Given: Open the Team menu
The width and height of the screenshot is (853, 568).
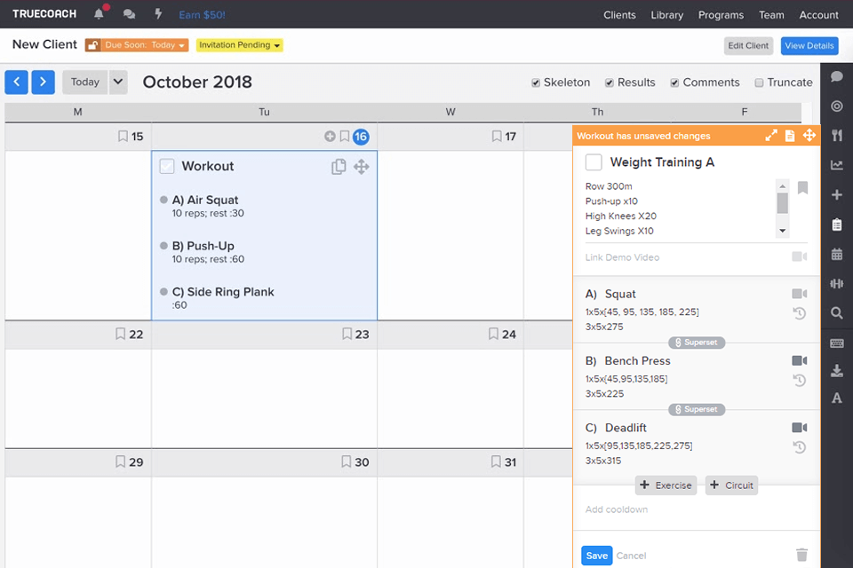Looking at the screenshot, I should click(771, 15).
